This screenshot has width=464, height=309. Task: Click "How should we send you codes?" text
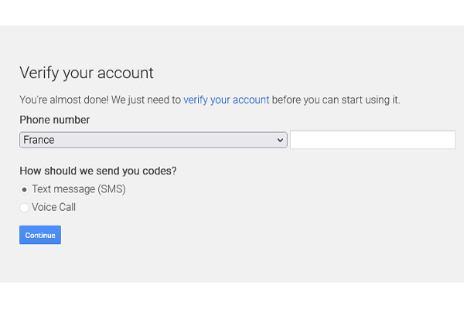coord(104,171)
